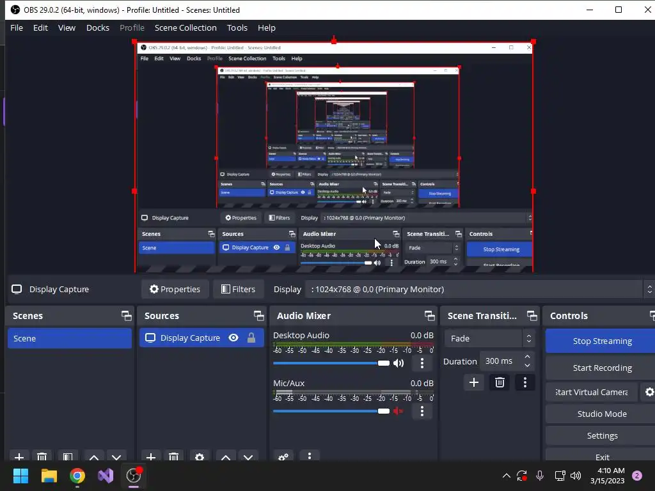This screenshot has width=655, height=491.
Task: Pop out the Audio Mixer dock
Action: pos(429,316)
